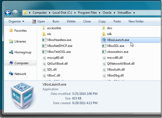Viewport: 162px width, 118px height.
Task: Select Program Files breadcrumb
Action: click(x=87, y=13)
